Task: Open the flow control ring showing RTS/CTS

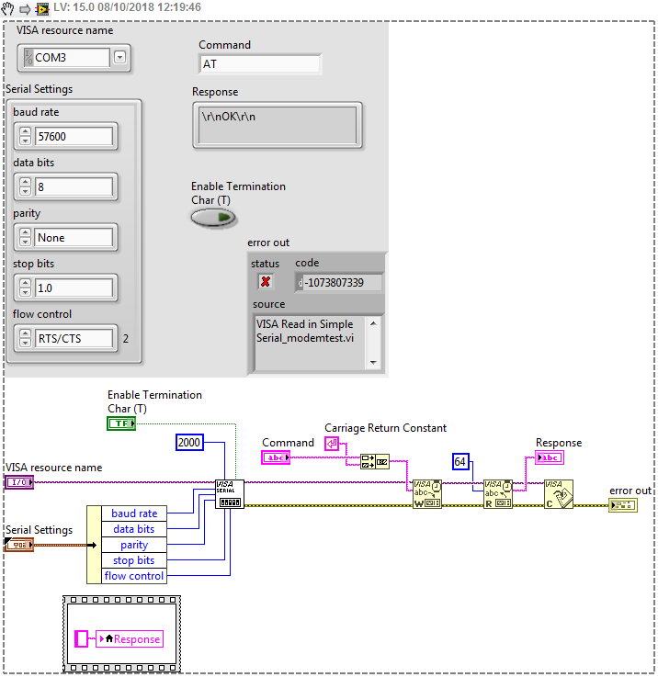Action: coord(73,338)
